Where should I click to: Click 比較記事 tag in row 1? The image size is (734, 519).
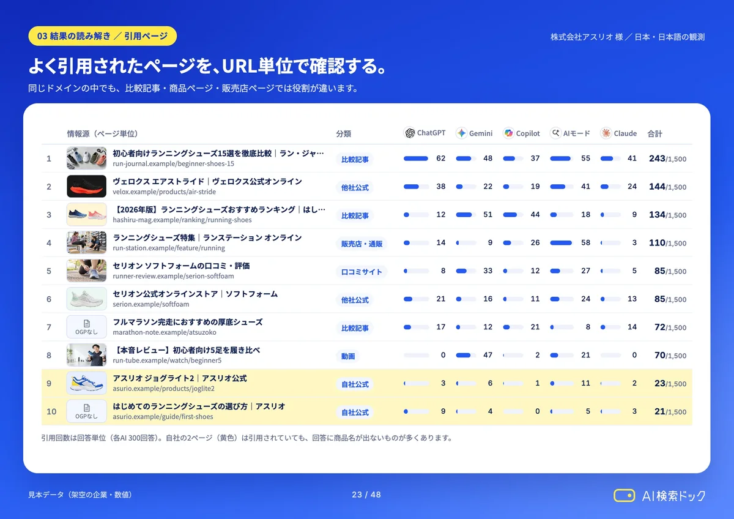point(355,159)
